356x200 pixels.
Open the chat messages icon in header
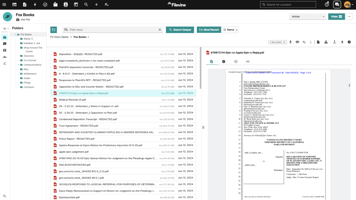click(336, 4)
